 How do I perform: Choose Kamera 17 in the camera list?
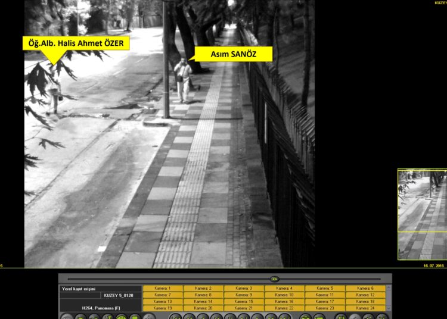(x=325, y=302)
